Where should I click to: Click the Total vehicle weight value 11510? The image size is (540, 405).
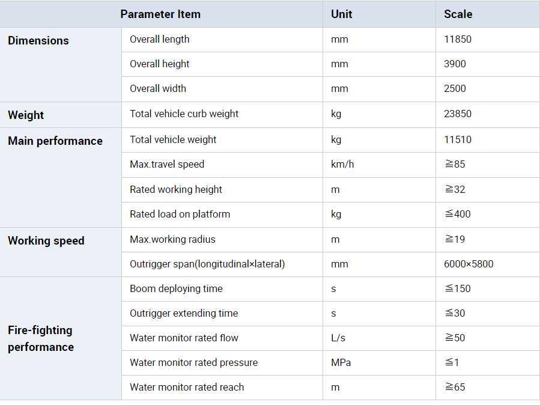point(458,140)
